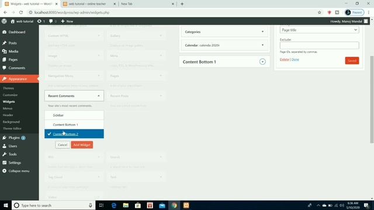Open the Windows Start menu

tap(6, 205)
